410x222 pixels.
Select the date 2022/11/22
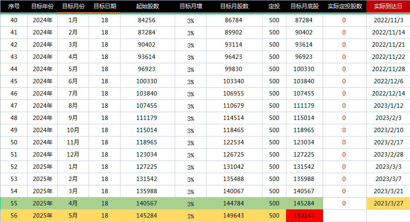(388, 57)
